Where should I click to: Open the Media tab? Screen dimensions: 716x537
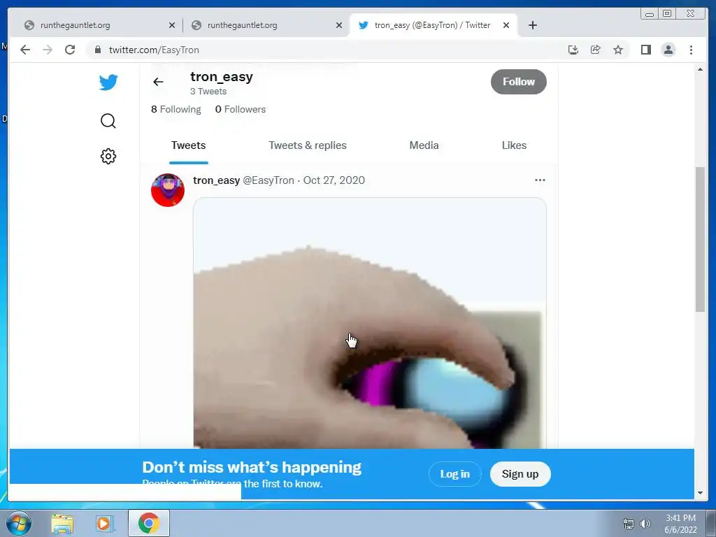tap(424, 145)
